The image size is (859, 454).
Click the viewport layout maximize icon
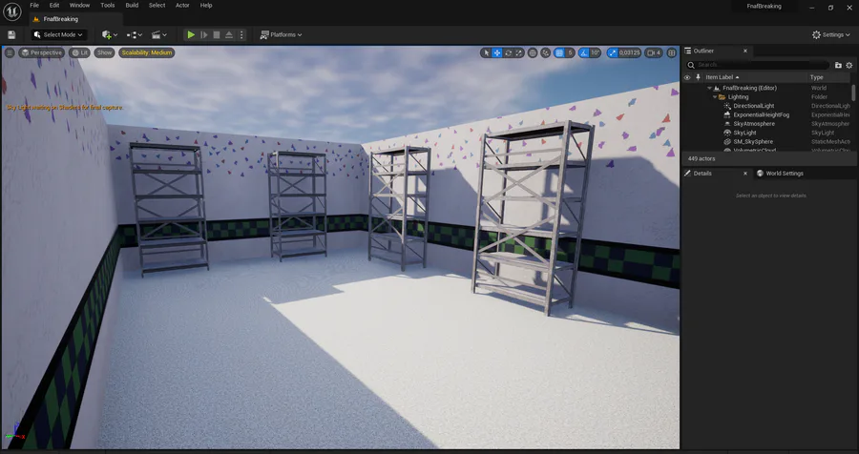[x=672, y=52]
